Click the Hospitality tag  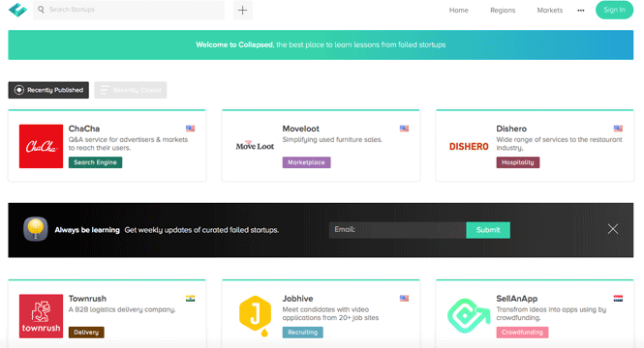tap(518, 162)
